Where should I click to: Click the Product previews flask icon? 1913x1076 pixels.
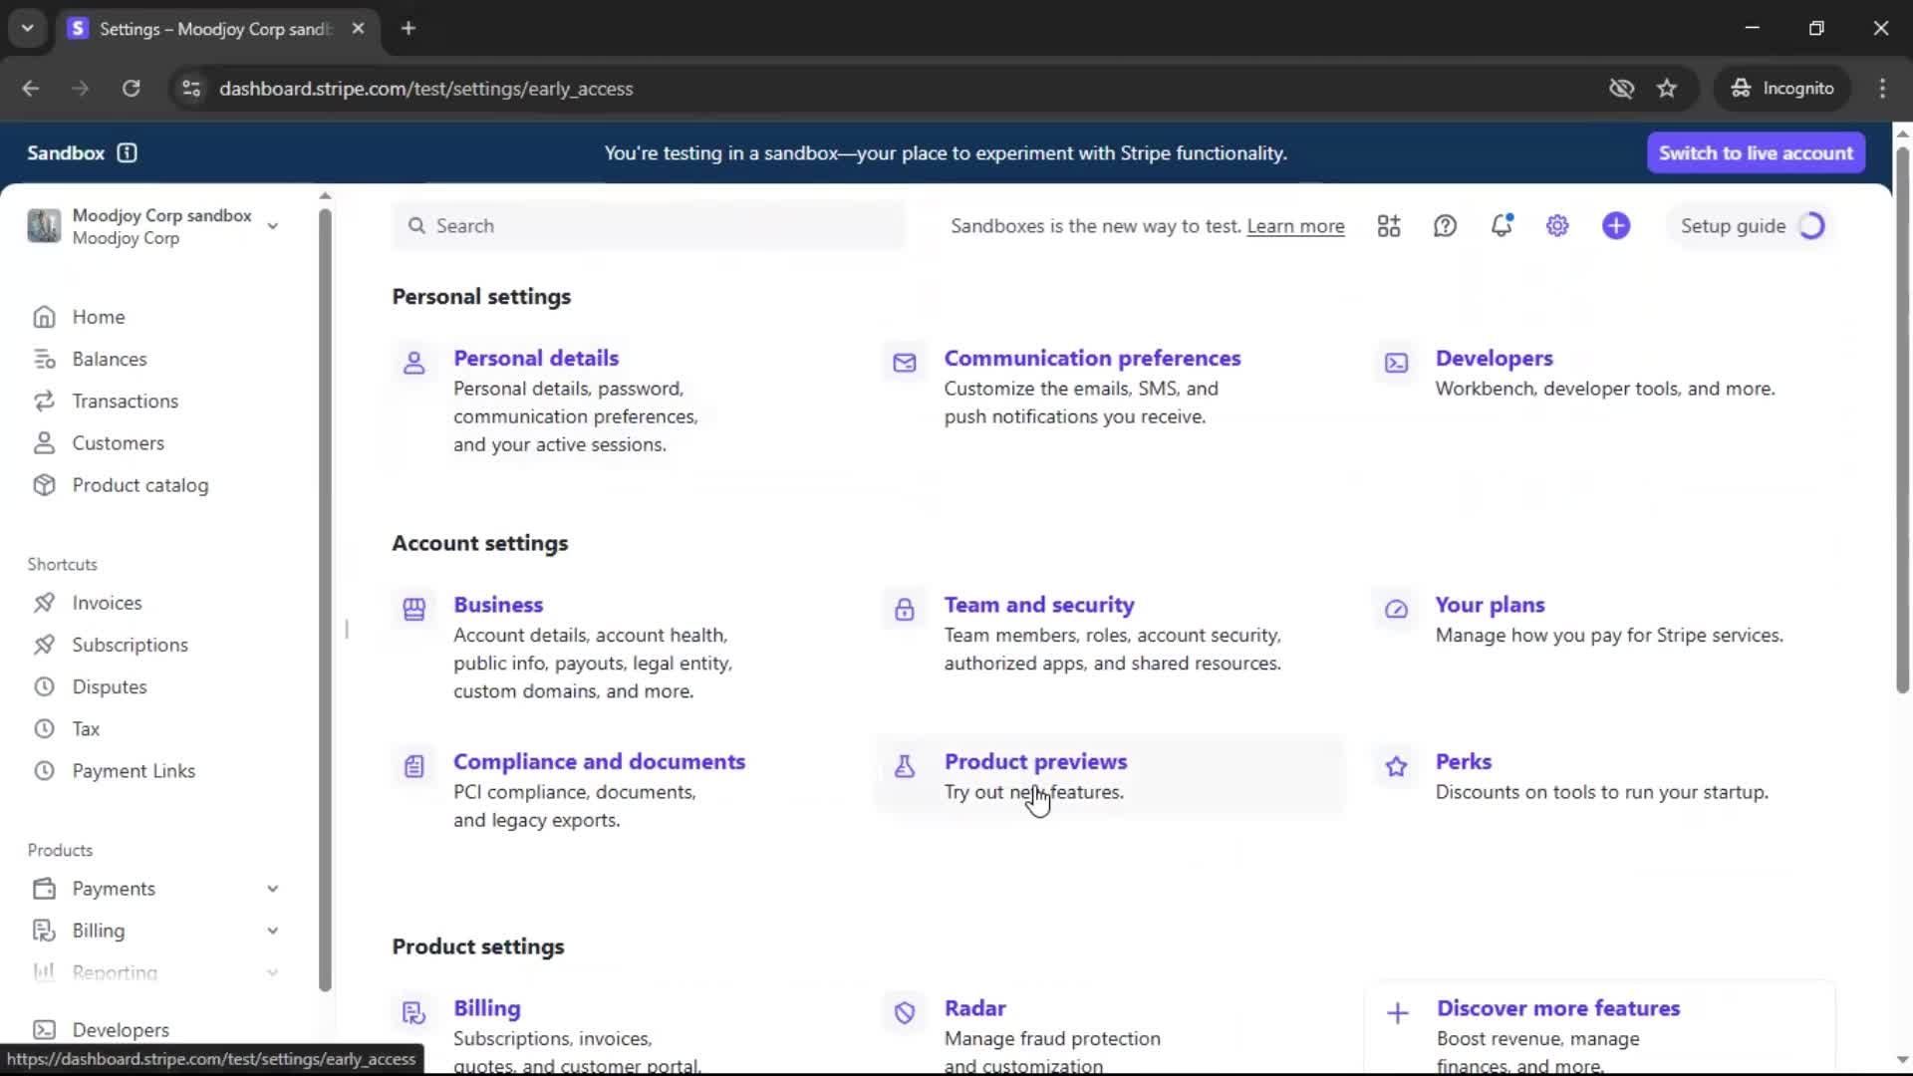tap(905, 766)
